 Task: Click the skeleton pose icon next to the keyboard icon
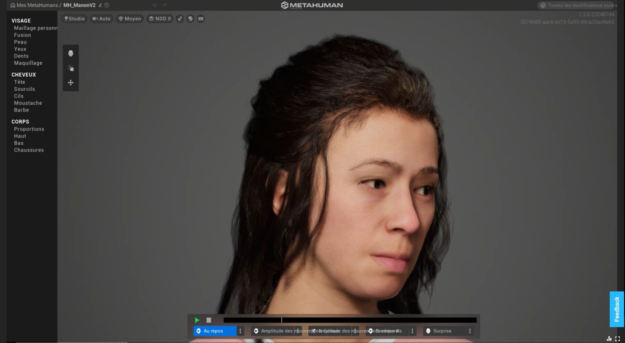click(190, 19)
